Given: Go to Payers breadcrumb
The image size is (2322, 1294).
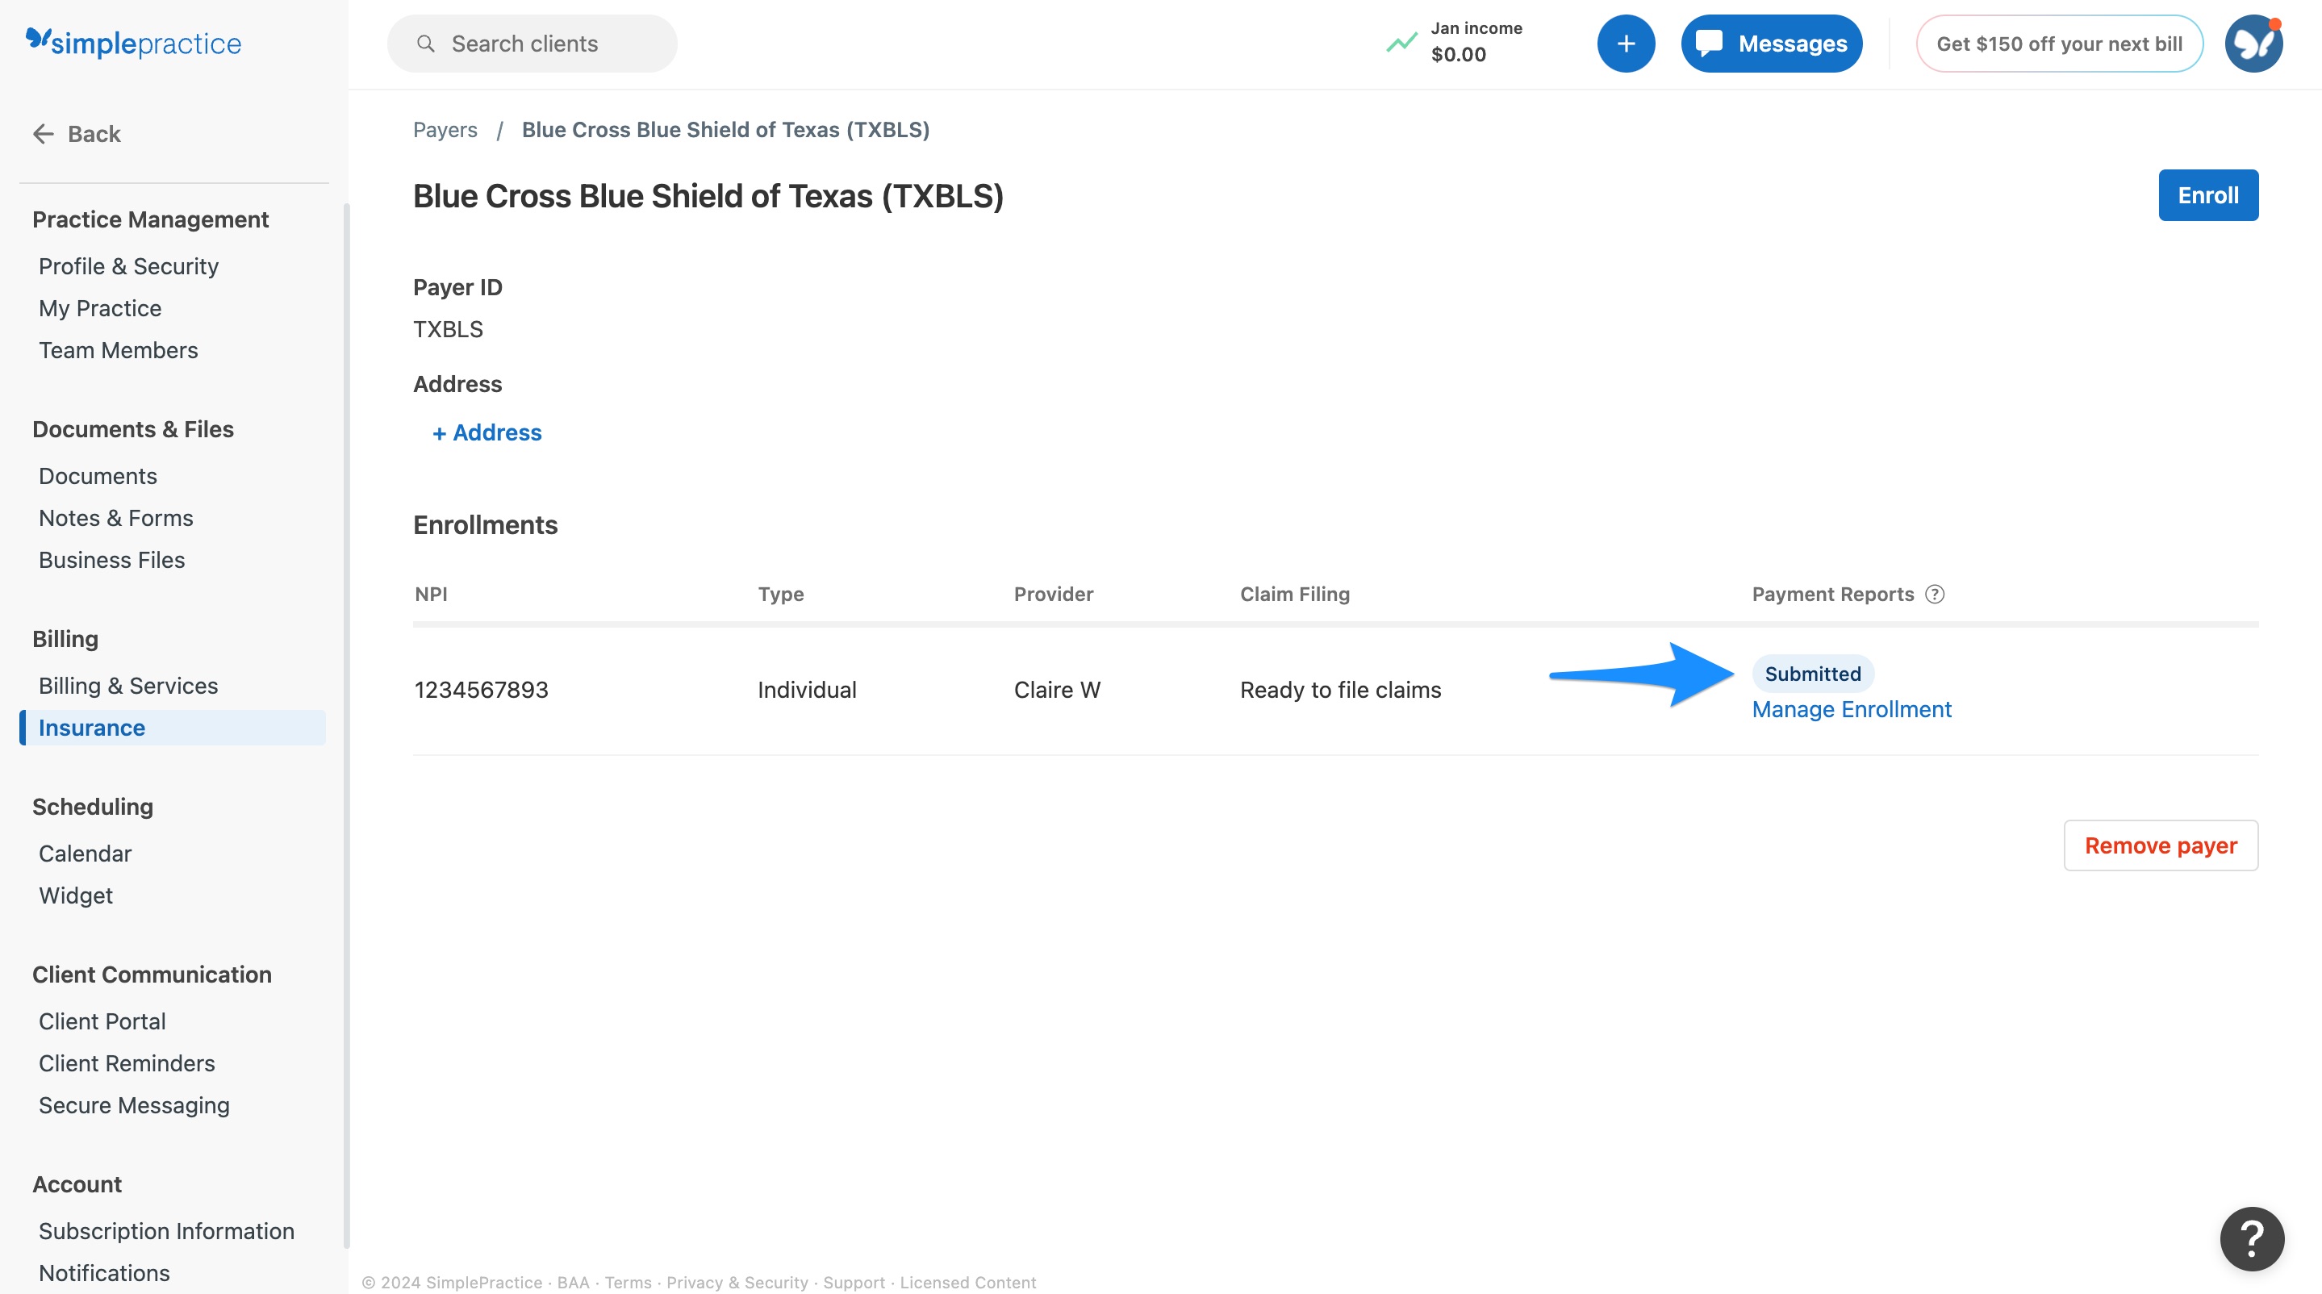Looking at the screenshot, I should 445,129.
